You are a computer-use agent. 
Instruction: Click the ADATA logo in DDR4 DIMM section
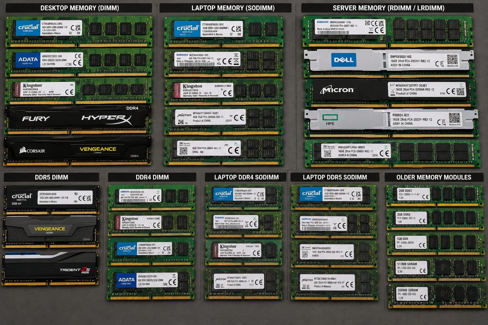126,280
